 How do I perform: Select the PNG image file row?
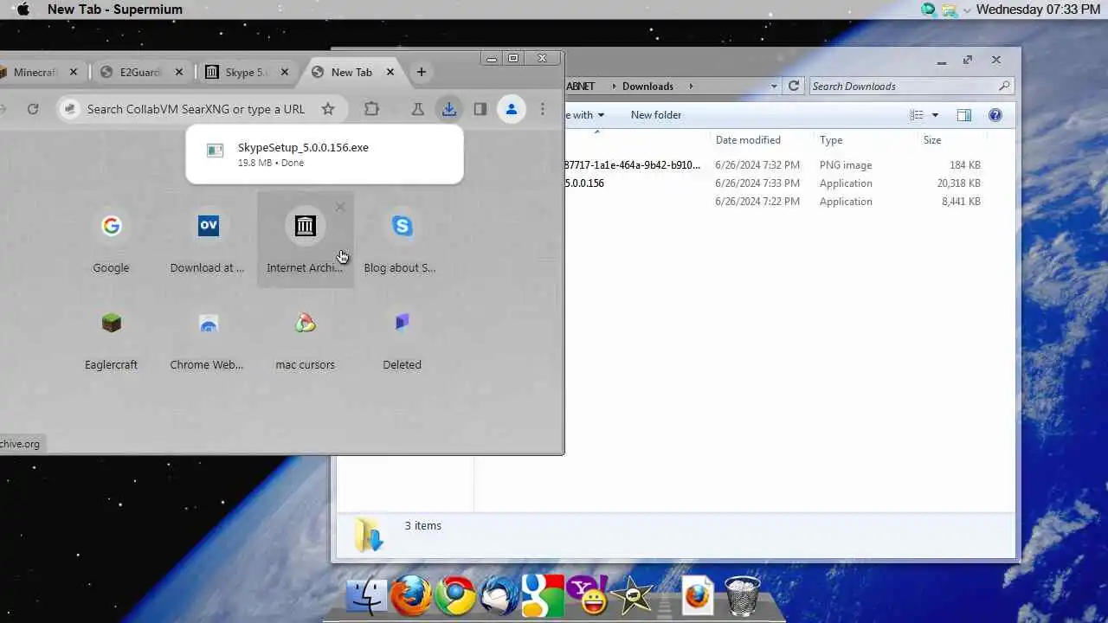(772, 164)
